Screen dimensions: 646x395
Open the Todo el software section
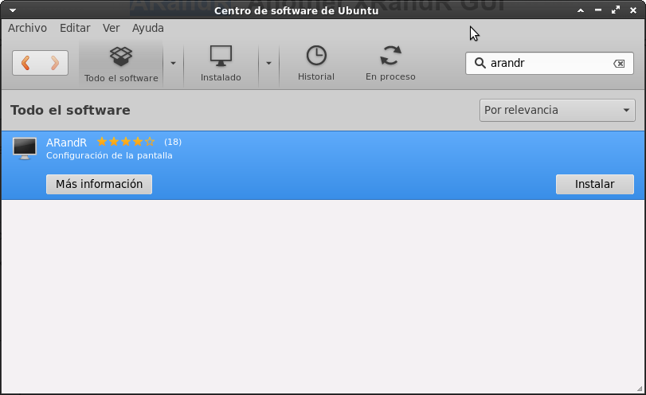[121, 64]
